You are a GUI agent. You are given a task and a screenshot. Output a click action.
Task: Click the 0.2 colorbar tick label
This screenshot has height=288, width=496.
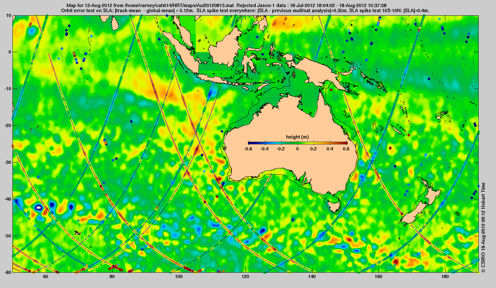(314, 149)
